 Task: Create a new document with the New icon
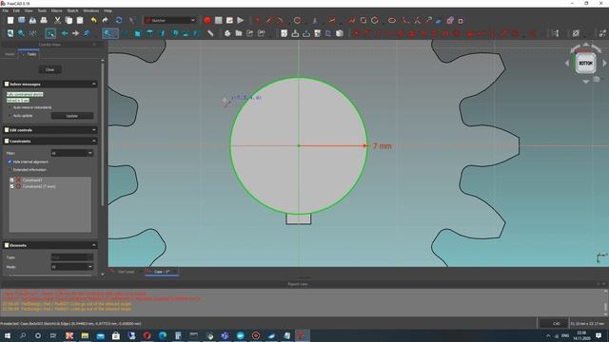10,20
